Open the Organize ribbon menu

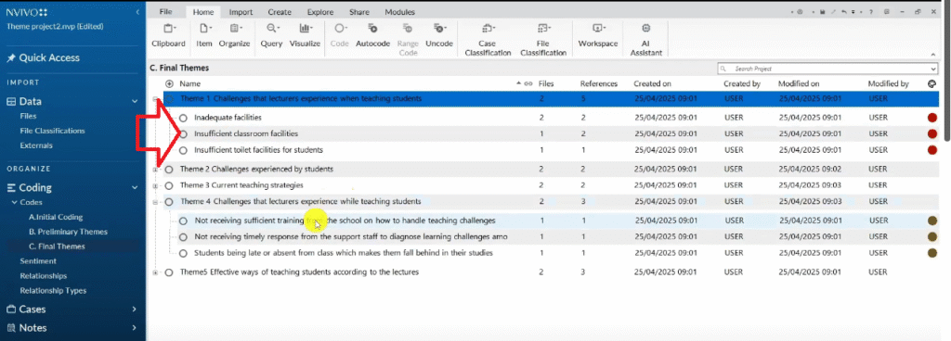[235, 35]
